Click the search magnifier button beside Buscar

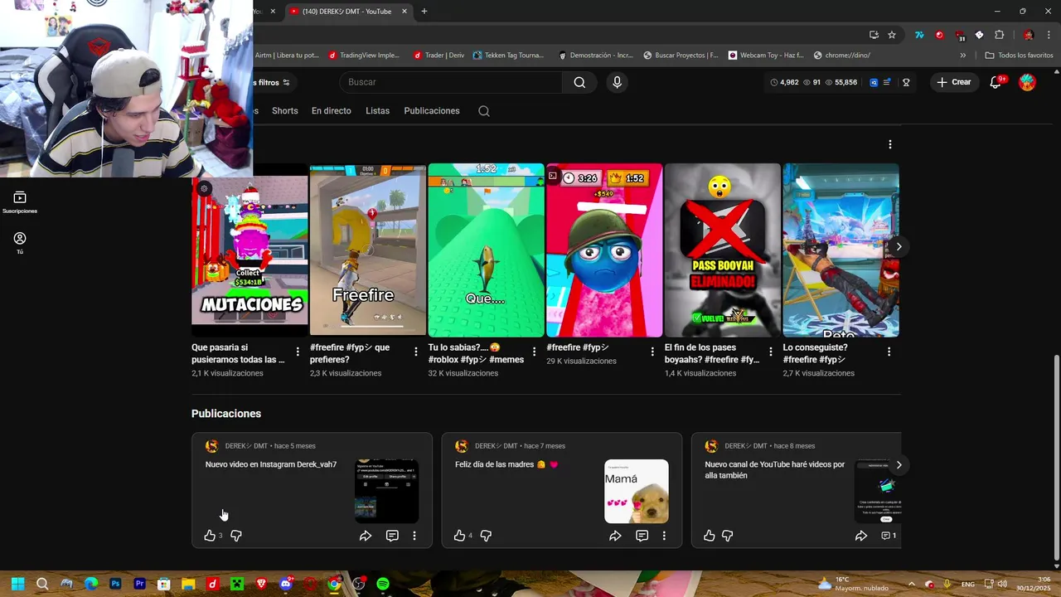point(579,82)
